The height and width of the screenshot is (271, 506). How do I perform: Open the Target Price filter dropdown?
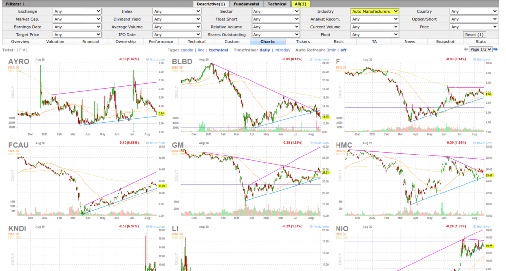77,34
